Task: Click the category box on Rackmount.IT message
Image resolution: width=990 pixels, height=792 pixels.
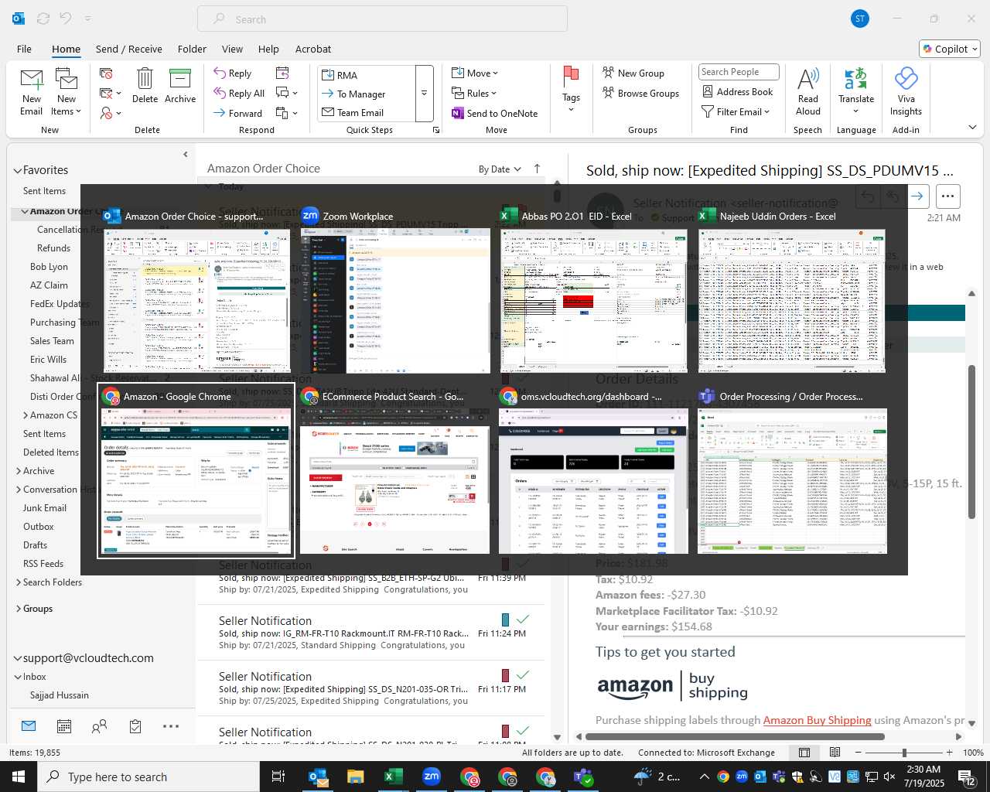Action: pos(505,620)
